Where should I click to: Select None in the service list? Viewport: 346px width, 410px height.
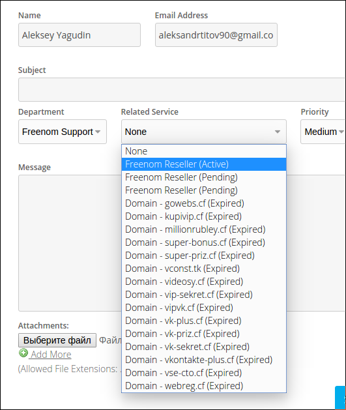[x=204, y=151]
